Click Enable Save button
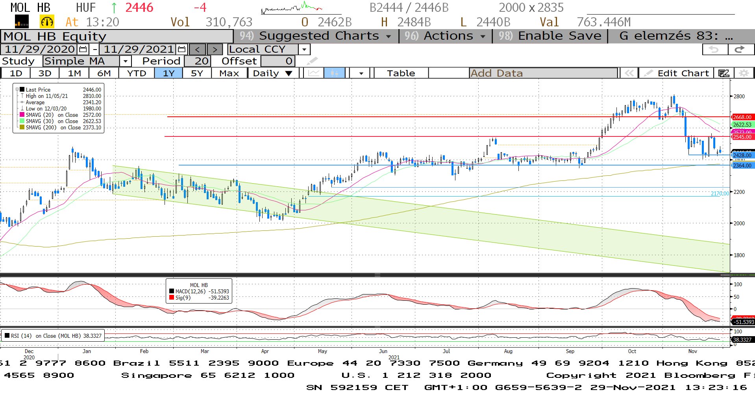755x403 pixels. (550, 36)
